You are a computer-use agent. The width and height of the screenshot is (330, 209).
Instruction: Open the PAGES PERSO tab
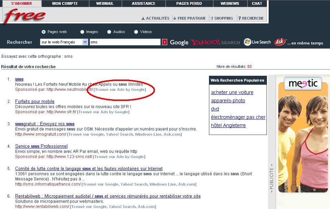189,3
